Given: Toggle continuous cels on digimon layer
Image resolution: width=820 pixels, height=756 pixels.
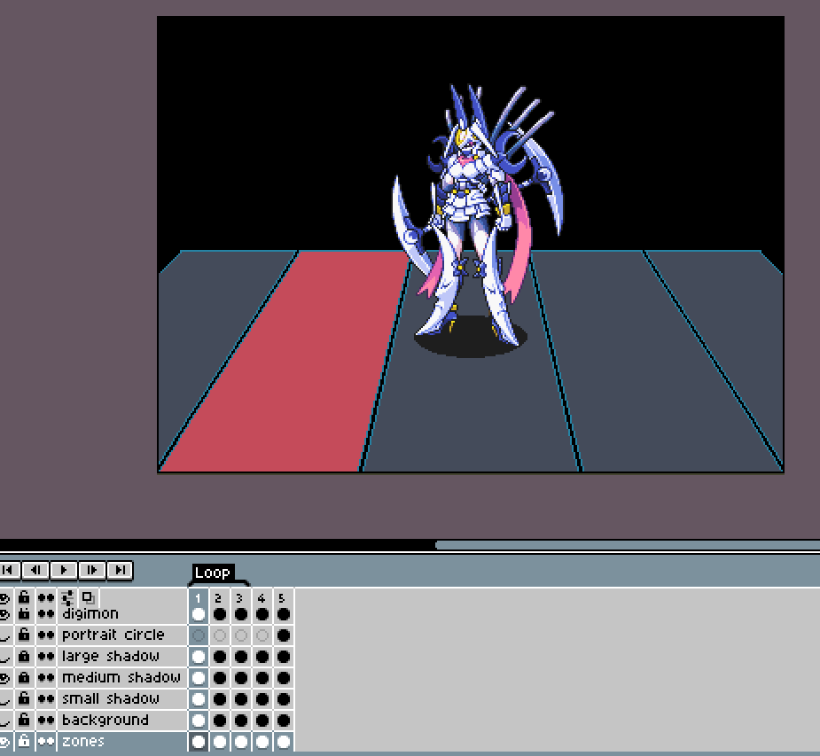Looking at the screenshot, I should 46,614.
